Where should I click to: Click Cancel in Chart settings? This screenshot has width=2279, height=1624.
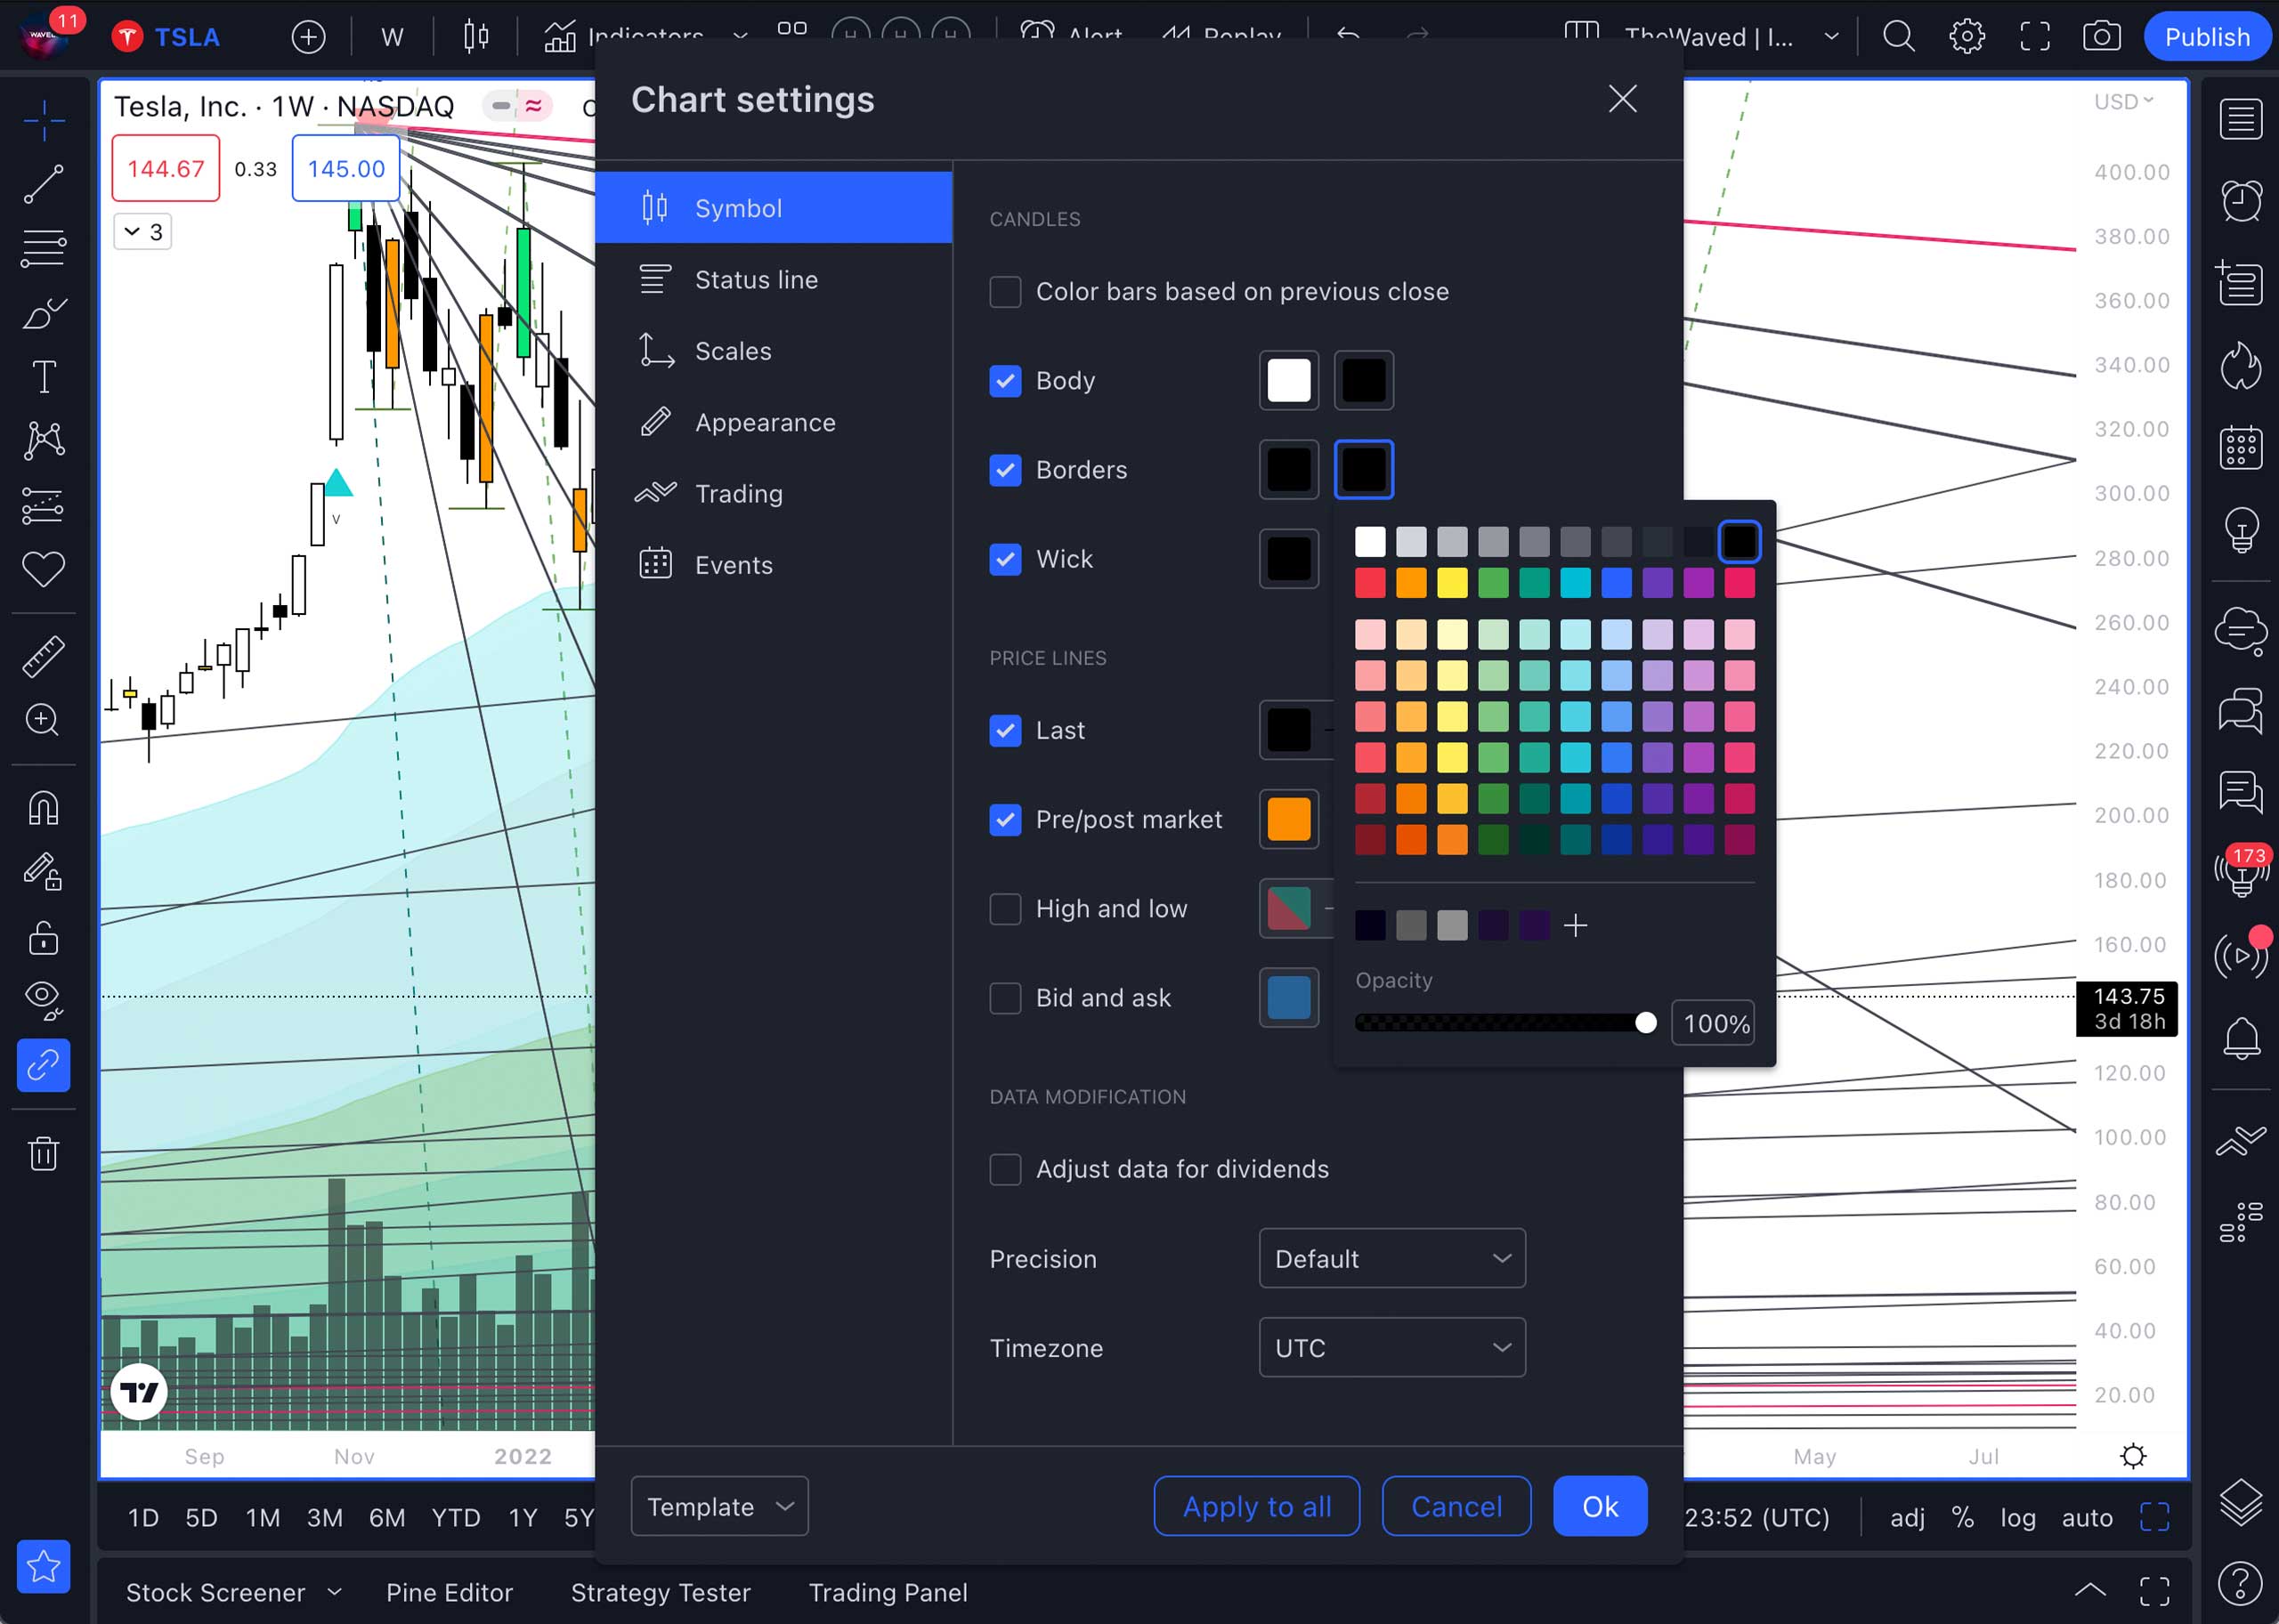point(1456,1506)
